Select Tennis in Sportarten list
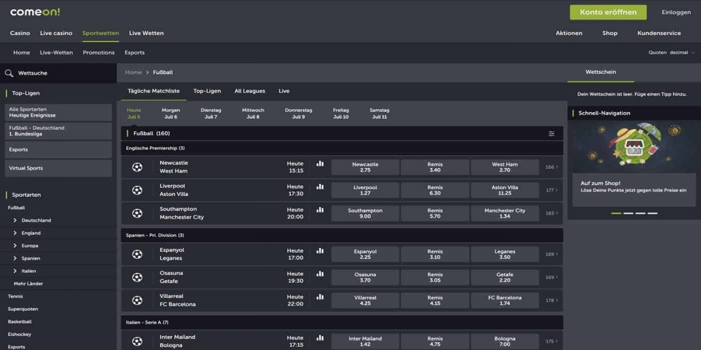 (x=16, y=296)
